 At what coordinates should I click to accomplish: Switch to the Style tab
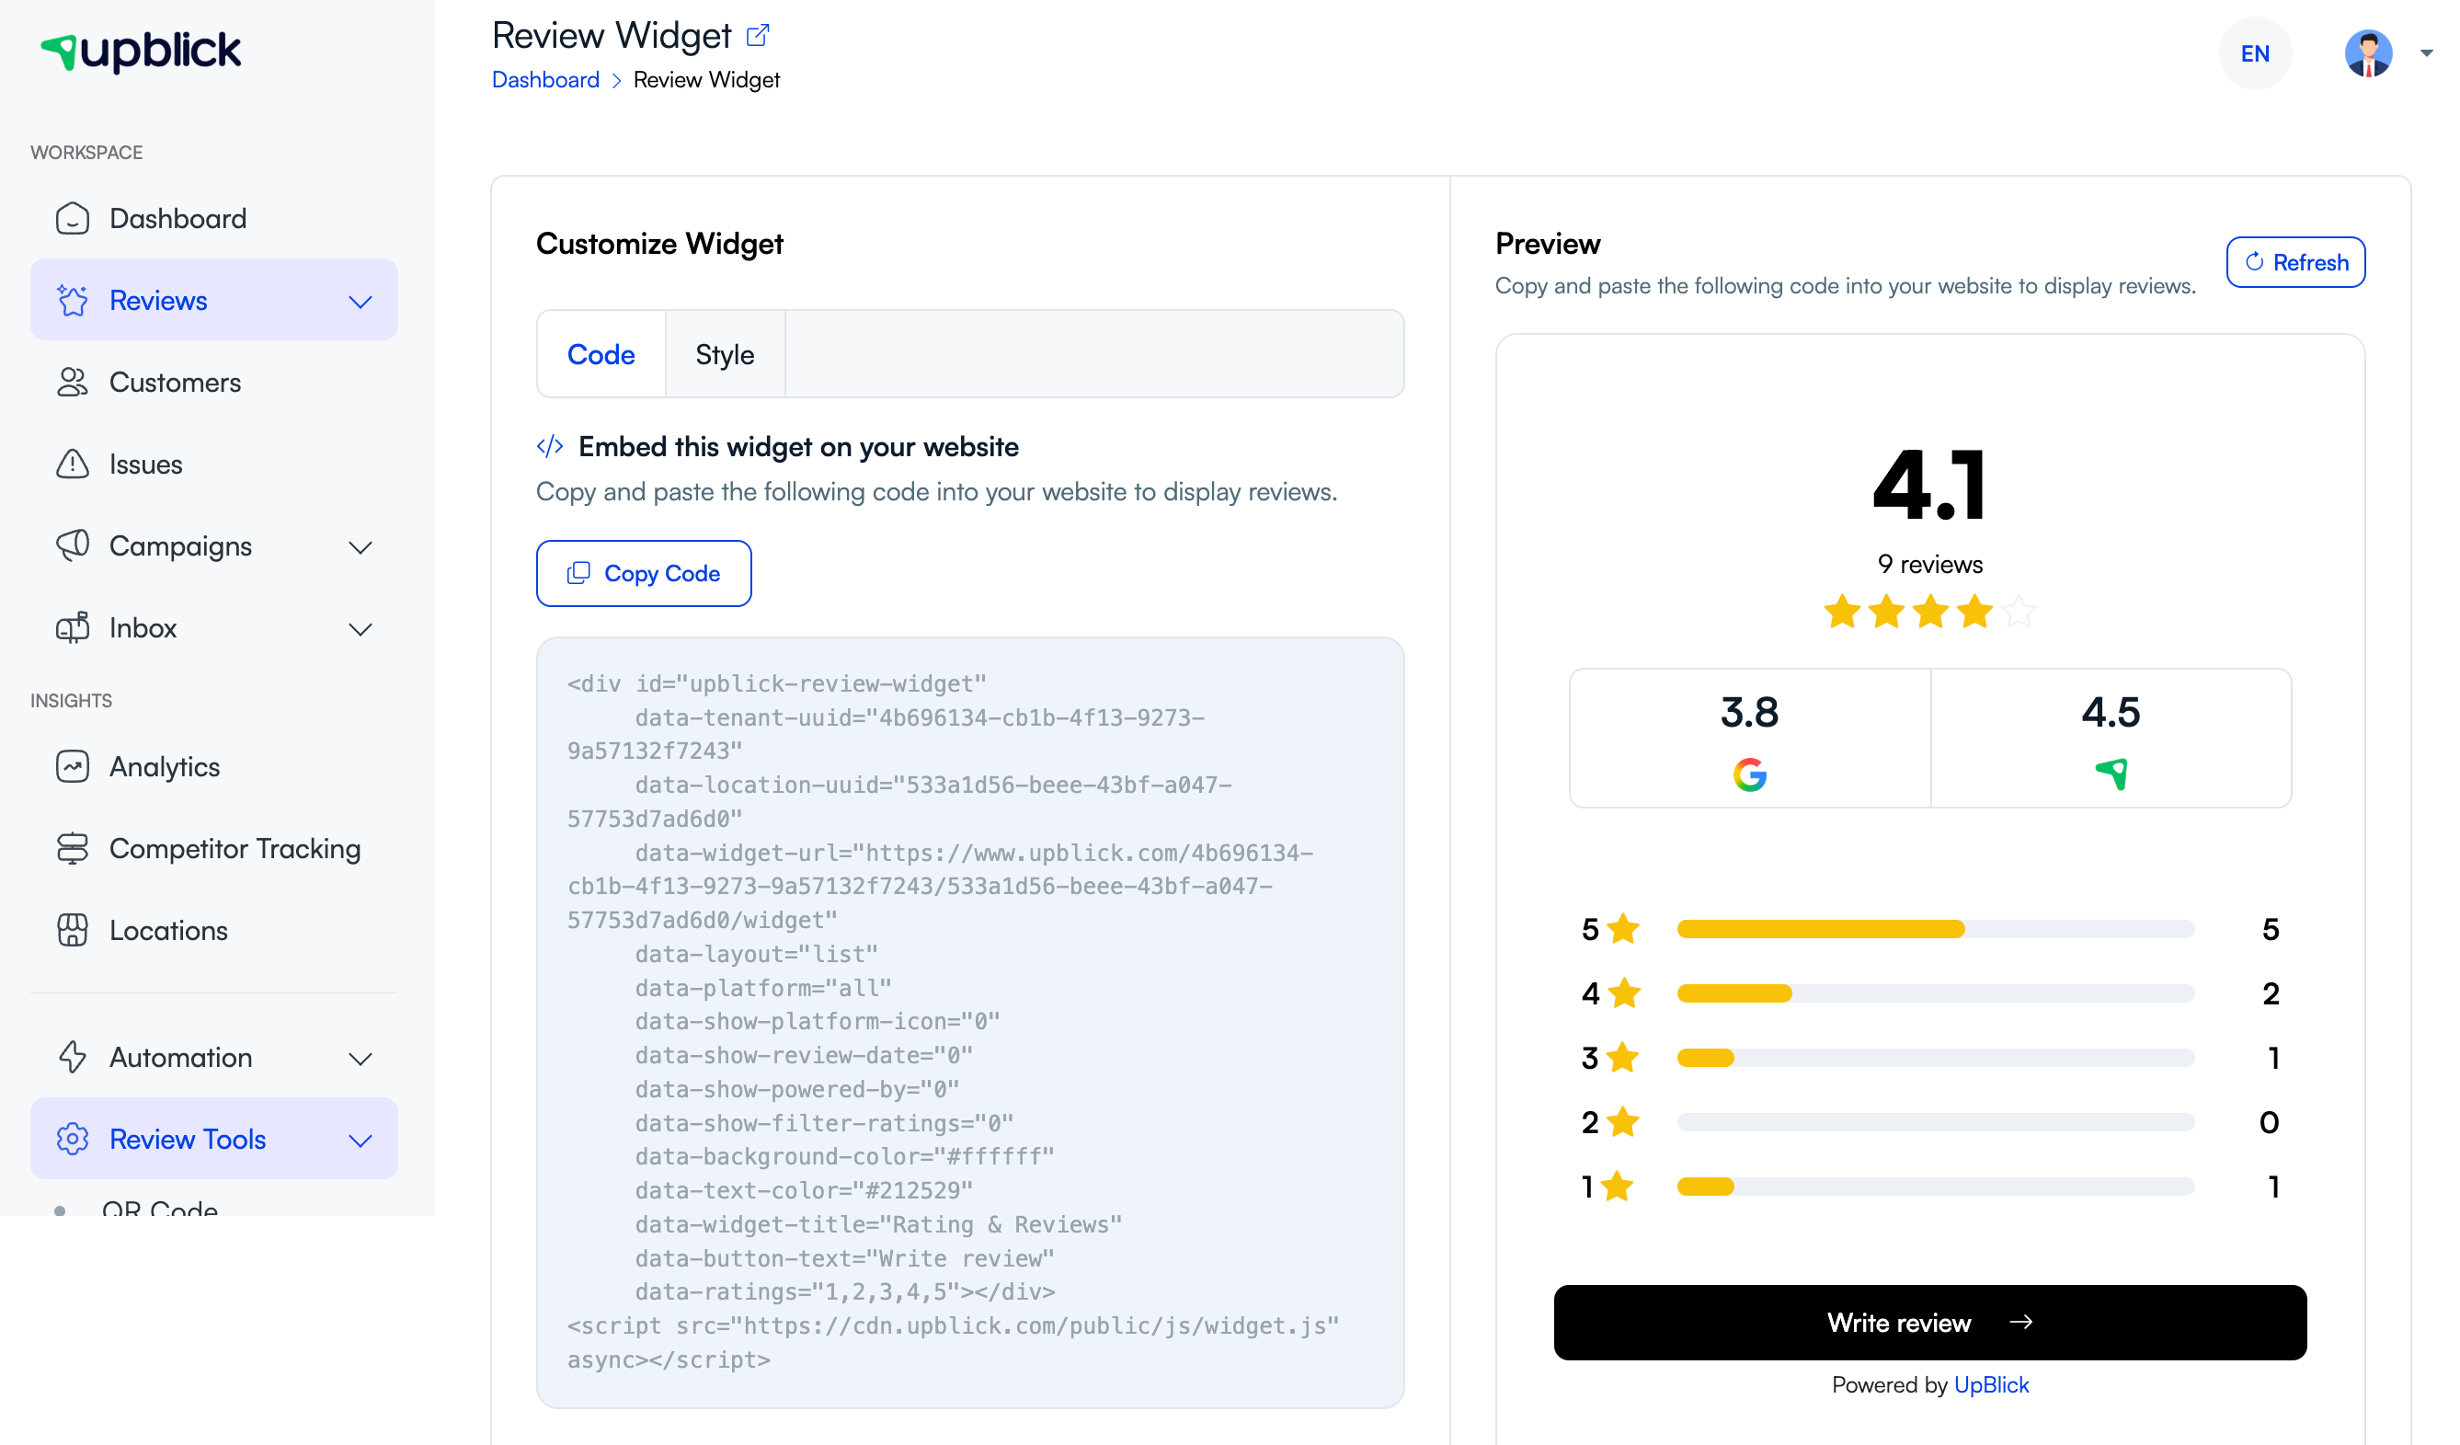click(x=726, y=354)
